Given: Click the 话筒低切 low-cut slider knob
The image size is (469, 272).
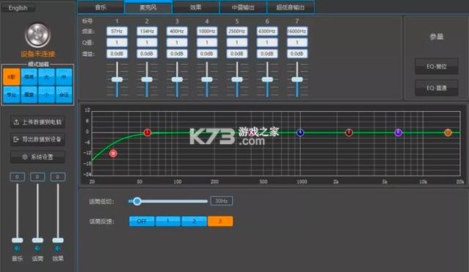Looking at the screenshot, I should [x=137, y=201].
